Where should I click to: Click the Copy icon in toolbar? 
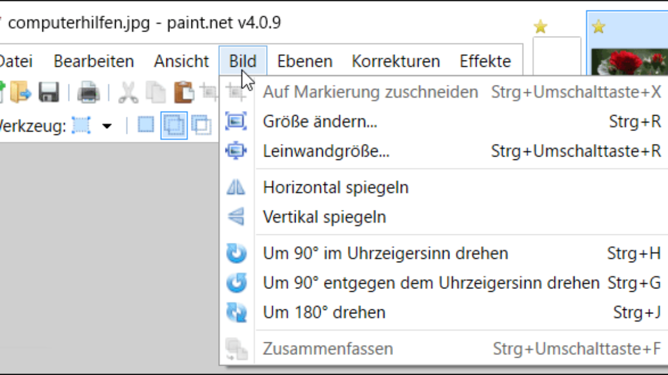(156, 93)
